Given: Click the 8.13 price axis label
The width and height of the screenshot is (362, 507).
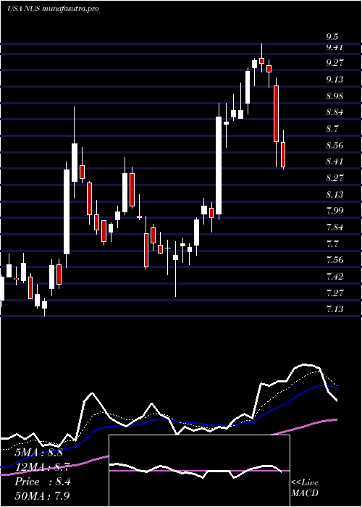Looking at the screenshot, I should click(334, 194).
